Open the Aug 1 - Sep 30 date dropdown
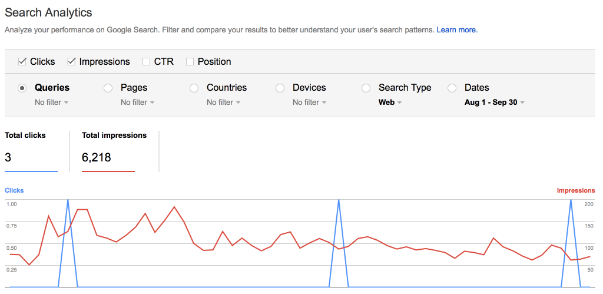The width and height of the screenshot is (603, 294). [495, 103]
